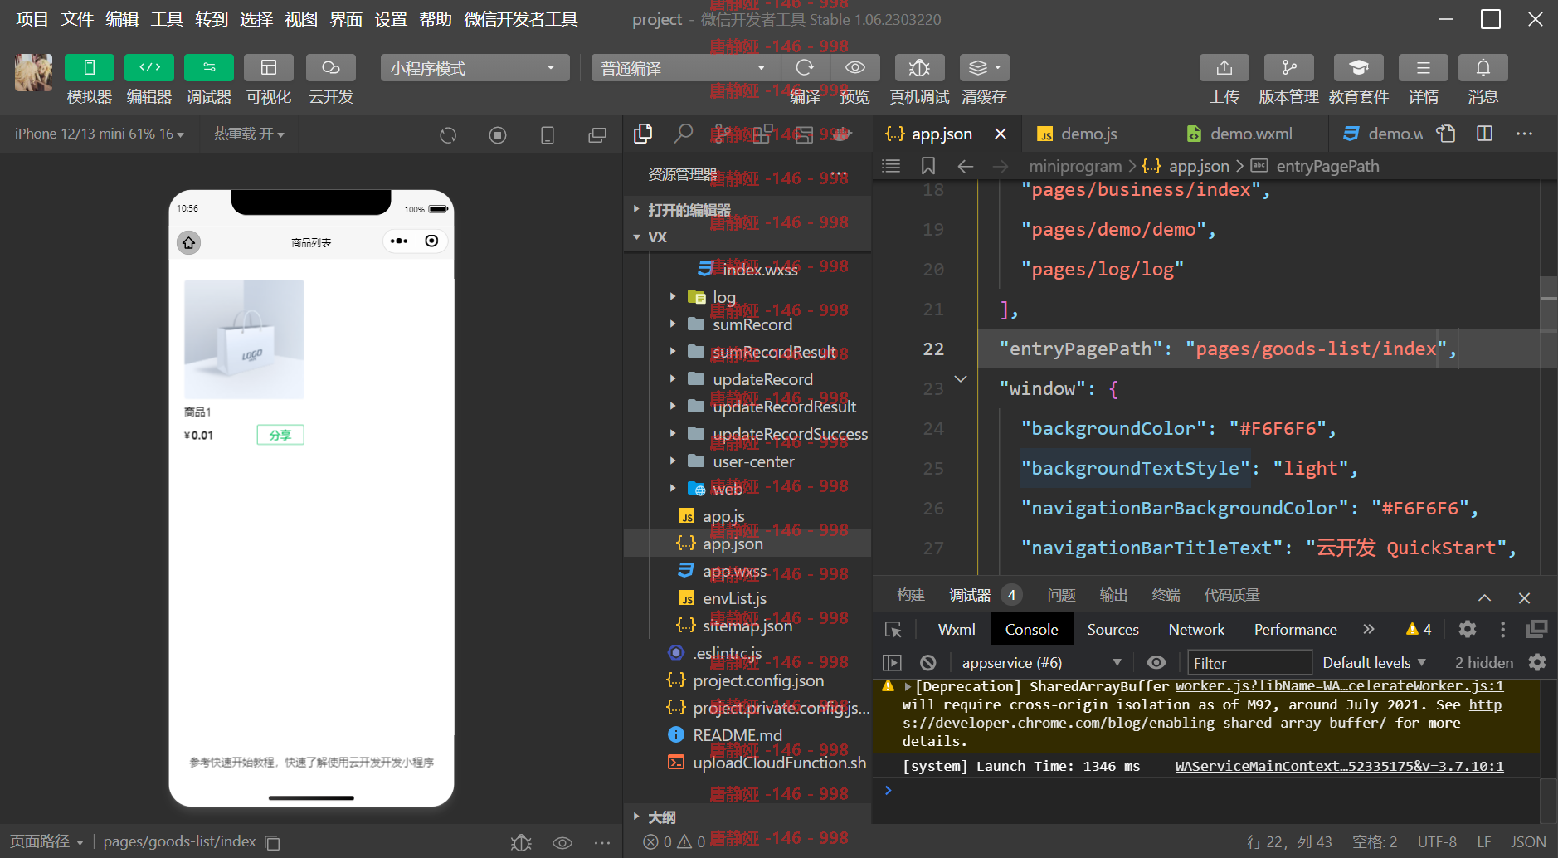
Task: Go back with the left arrow
Action: tap(965, 166)
